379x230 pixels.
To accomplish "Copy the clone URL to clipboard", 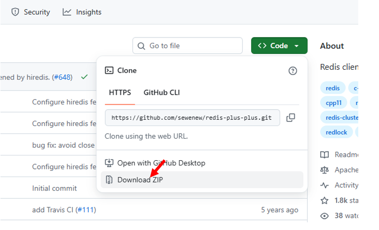I will pyautogui.click(x=291, y=118).
